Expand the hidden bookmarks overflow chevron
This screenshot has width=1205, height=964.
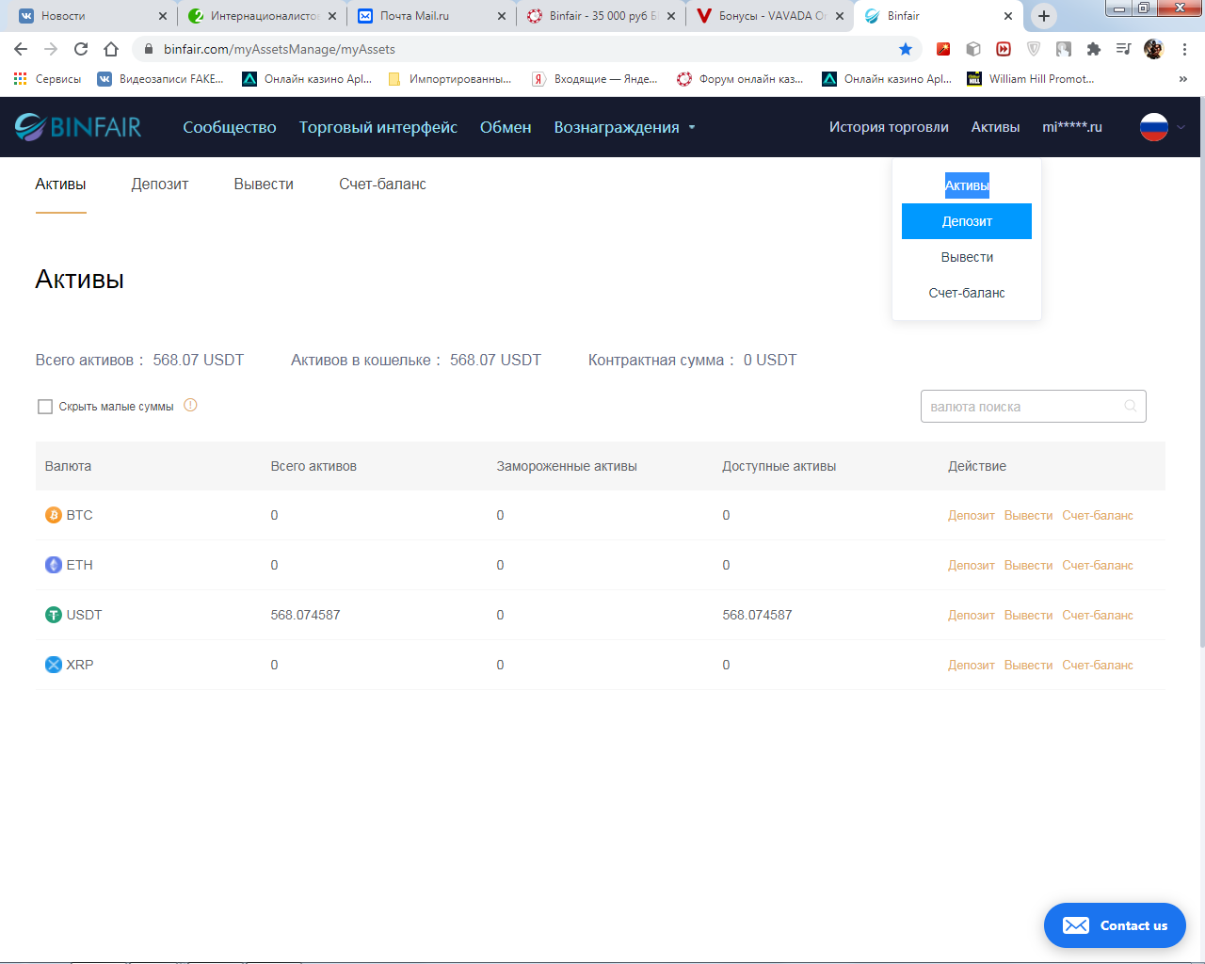pyautogui.click(x=1182, y=79)
